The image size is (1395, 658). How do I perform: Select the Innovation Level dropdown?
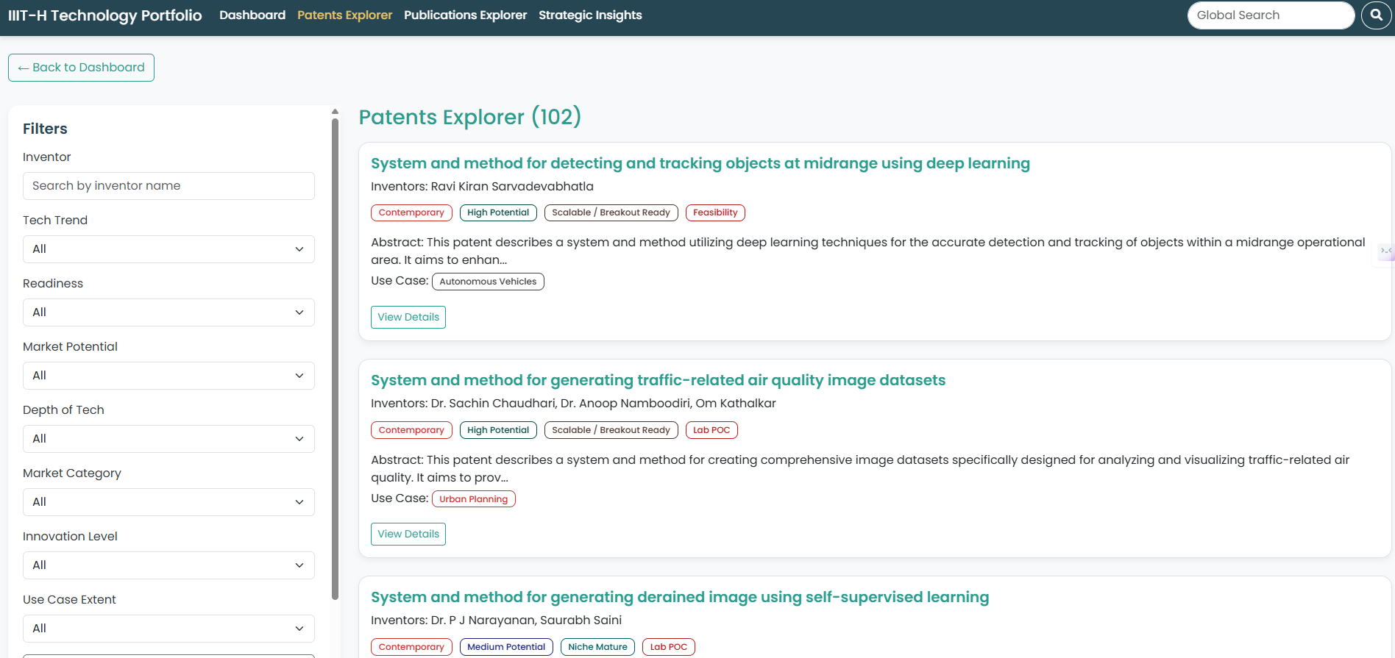pyautogui.click(x=168, y=565)
